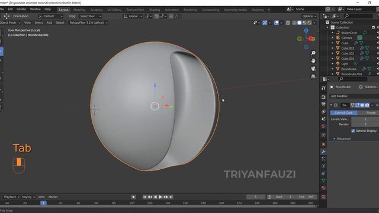
Task: Toggle proportional editing button
Action: pyautogui.click(x=171, y=16)
